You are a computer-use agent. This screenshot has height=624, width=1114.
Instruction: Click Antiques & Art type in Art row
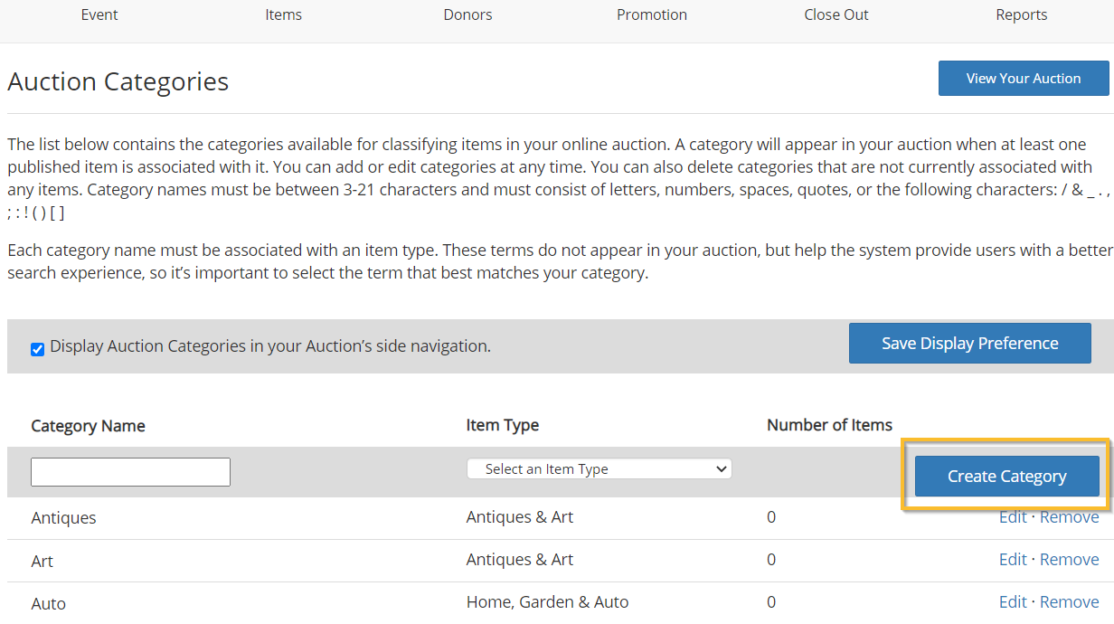click(x=520, y=560)
